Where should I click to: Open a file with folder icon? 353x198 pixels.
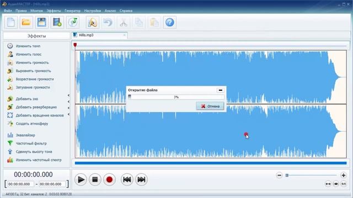[x=26, y=23]
